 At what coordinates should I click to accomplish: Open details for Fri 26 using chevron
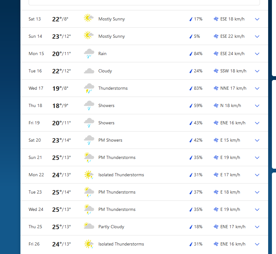[257, 244]
